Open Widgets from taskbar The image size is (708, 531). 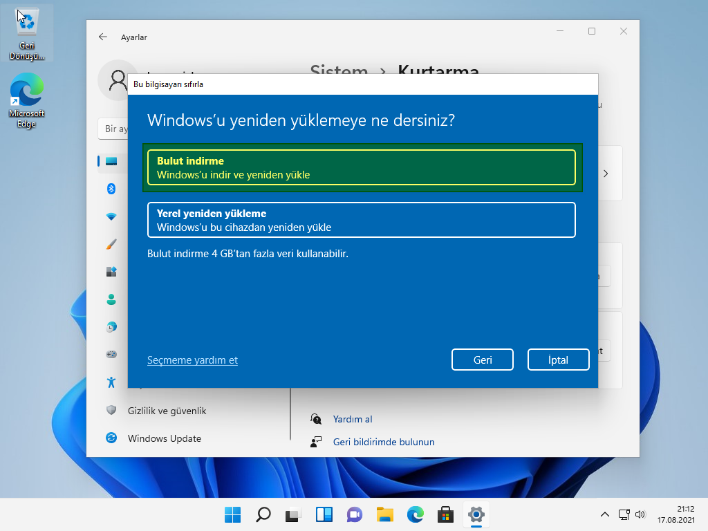pos(324,514)
